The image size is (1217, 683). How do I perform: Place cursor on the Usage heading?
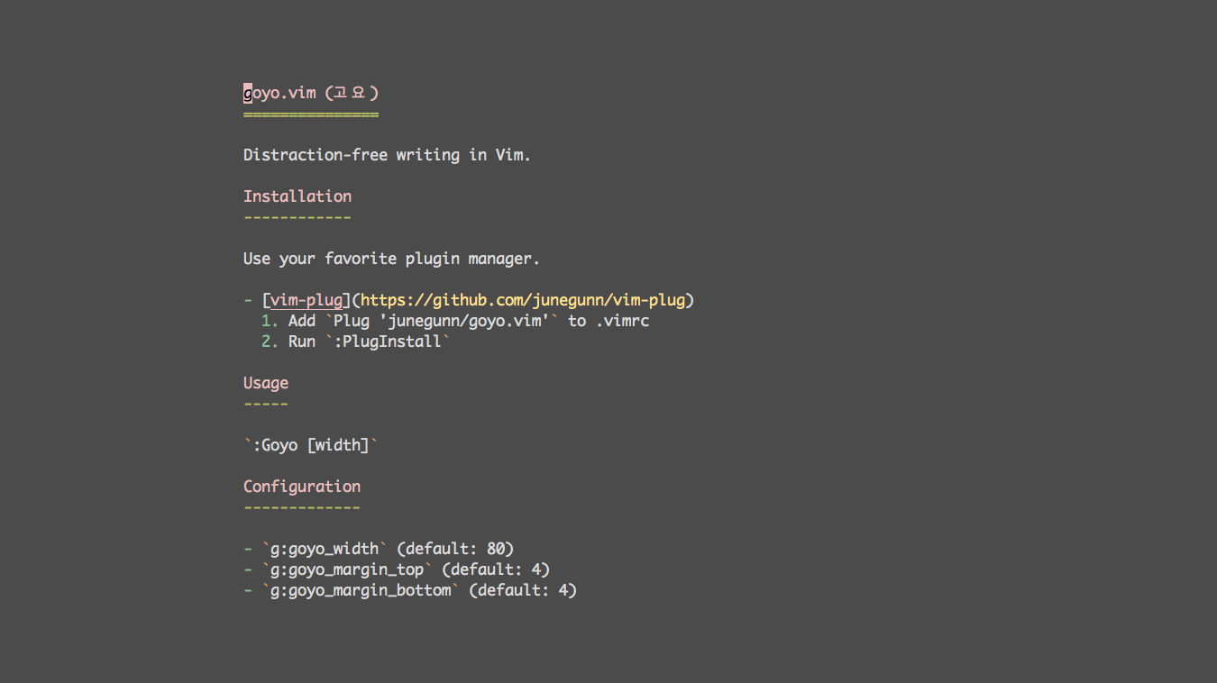pos(266,383)
